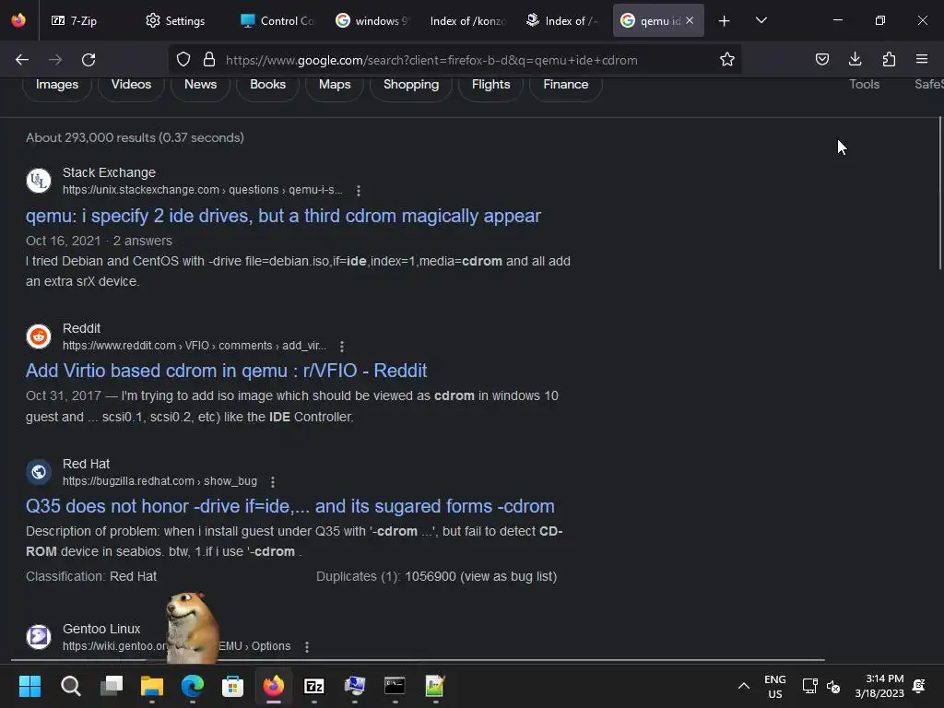The image size is (944, 708).
Task: Open the extensions puzzle icon
Action: click(889, 60)
